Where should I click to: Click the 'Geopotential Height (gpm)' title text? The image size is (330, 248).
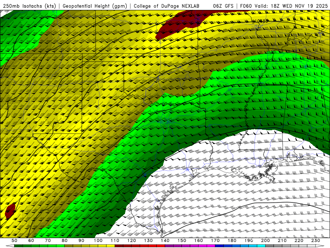coord(95,6)
